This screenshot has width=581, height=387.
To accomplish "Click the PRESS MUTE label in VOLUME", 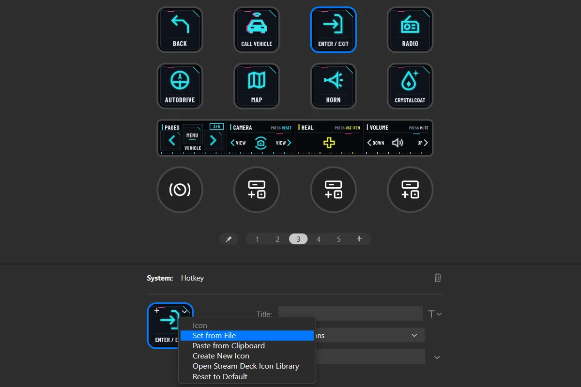I will click(419, 128).
